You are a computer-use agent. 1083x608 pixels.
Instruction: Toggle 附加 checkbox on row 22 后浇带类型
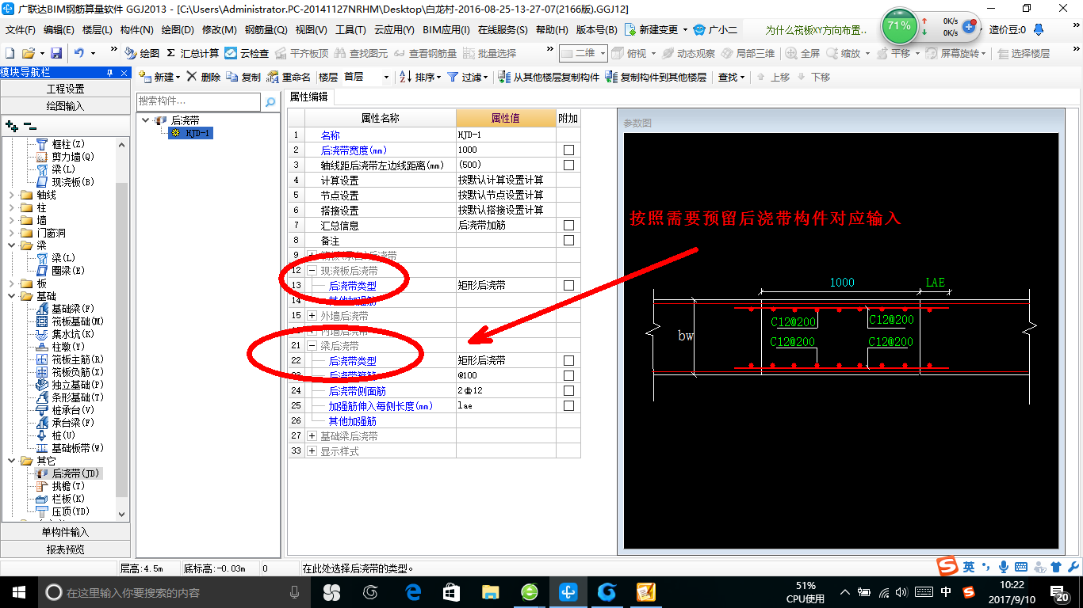[568, 361]
